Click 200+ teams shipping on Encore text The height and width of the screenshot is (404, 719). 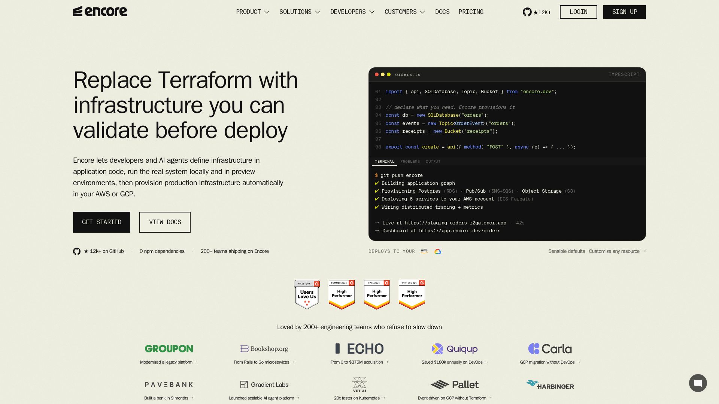pyautogui.click(x=235, y=251)
